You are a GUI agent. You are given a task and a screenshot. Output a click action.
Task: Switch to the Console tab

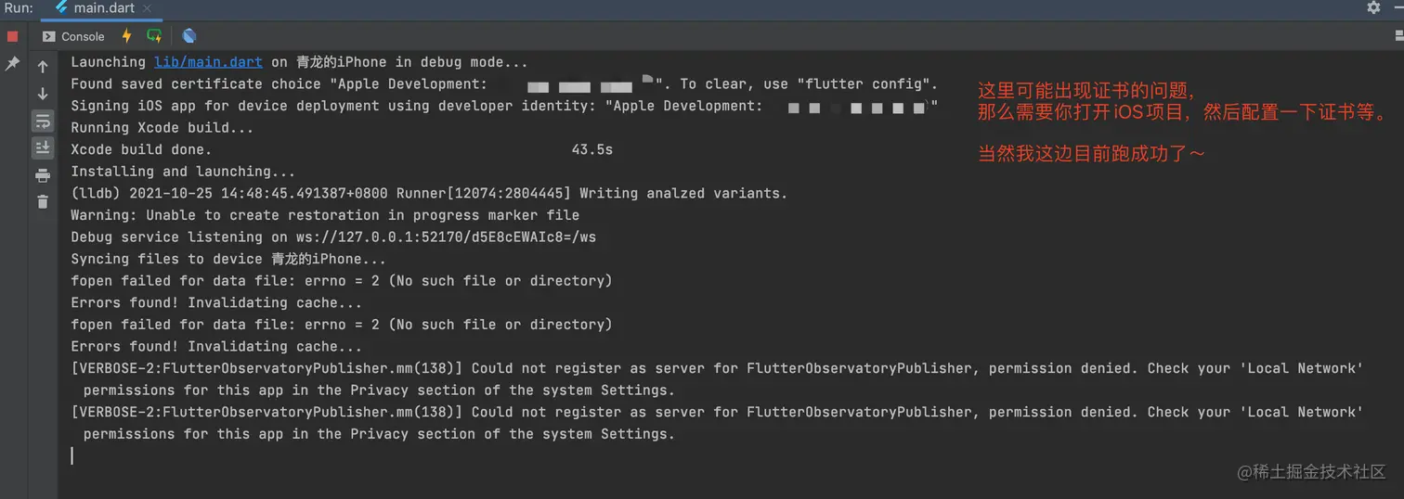coord(73,36)
